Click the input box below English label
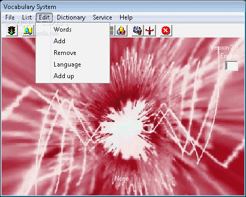Viewport: 246px width, 197px height. pos(232,66)
